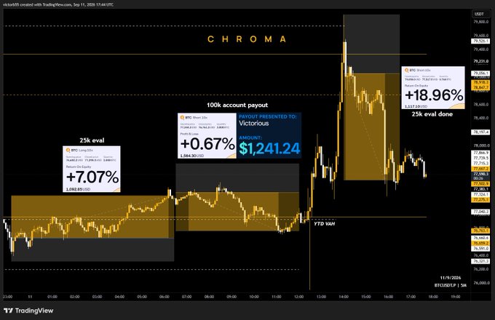
Task: Click the 17:00 label on the time axis
Action: (x=411, y=297)
